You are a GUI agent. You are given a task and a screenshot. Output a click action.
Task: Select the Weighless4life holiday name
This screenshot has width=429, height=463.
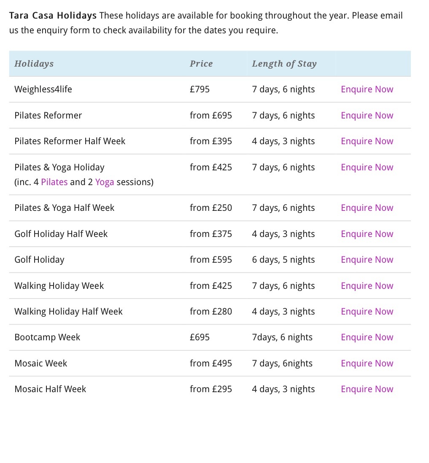pos(43,89)
